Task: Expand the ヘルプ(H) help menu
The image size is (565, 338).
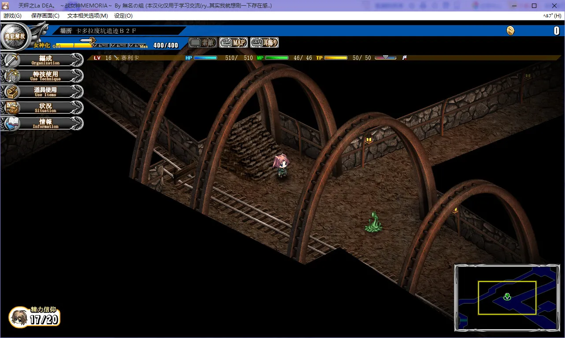Action: click(552, 16)
